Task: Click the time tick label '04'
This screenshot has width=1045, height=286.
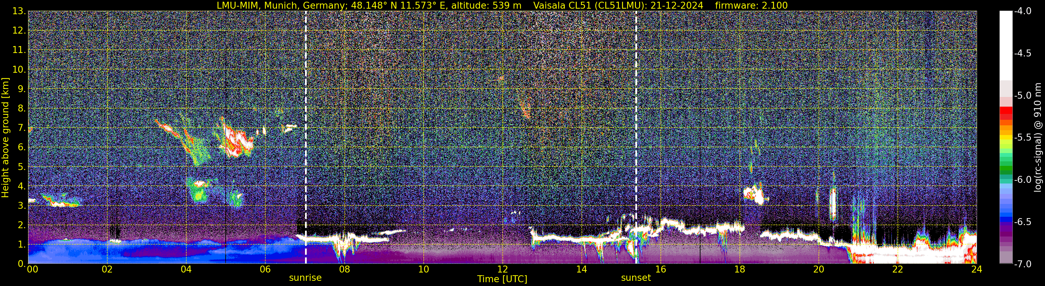Action: click(x=186, y=269)
